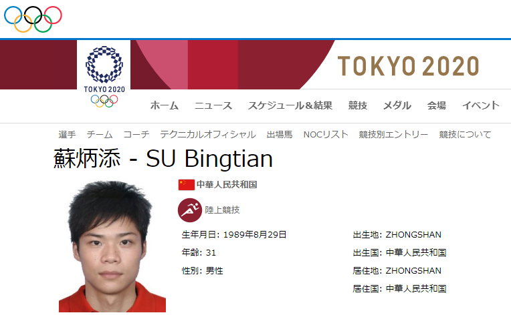Open テクニカルオフィシャル tab
This screenshot has width=511, height=315.
tap(208, 135)
